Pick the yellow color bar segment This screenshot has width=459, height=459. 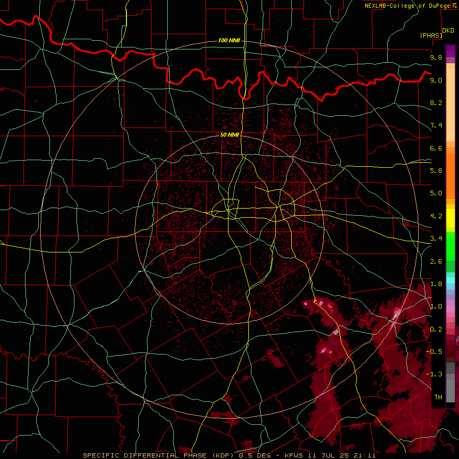[450, 218]
